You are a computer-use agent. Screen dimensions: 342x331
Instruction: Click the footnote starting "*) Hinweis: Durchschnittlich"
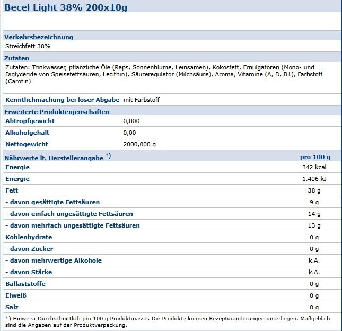(x=168, y=322)
